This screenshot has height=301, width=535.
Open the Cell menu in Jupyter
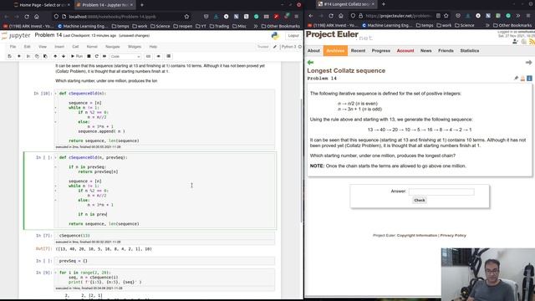tap(75, 47)
